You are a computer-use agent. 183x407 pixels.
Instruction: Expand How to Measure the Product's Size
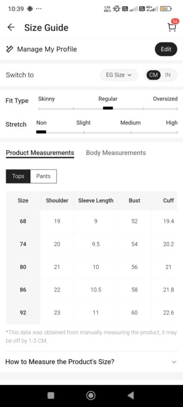click(x=91, y=362)
